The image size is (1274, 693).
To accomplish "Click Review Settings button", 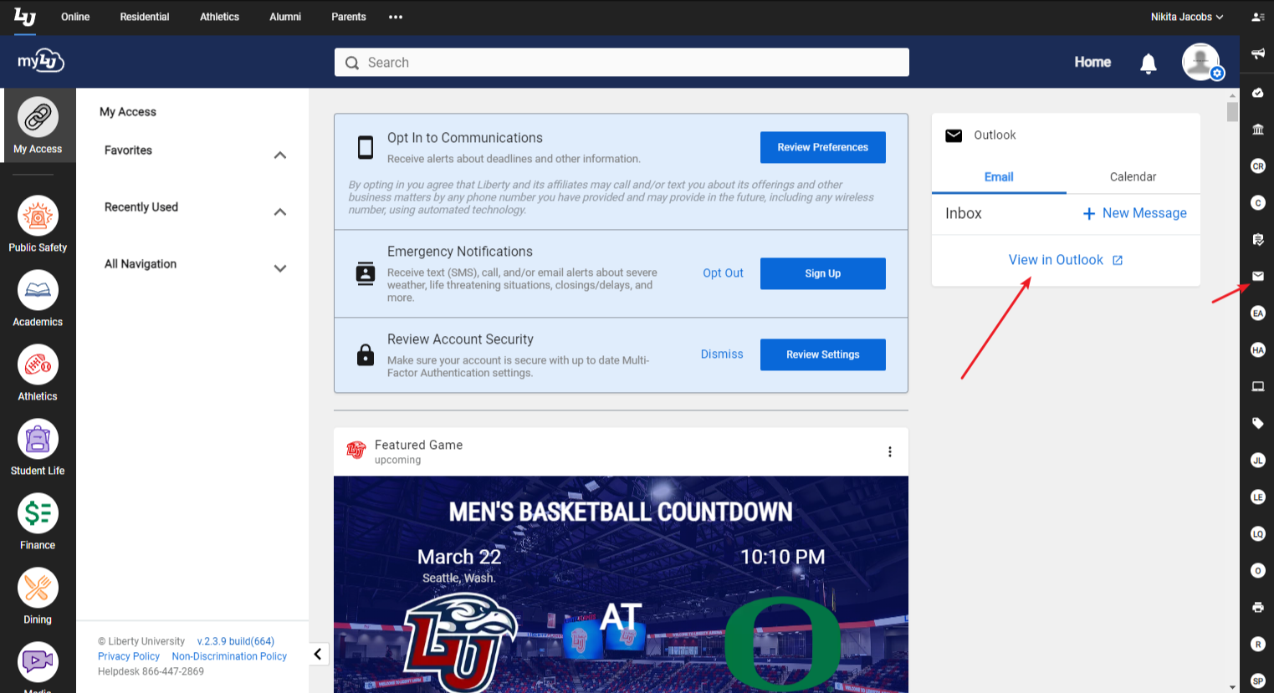I will tap(822, 354).
